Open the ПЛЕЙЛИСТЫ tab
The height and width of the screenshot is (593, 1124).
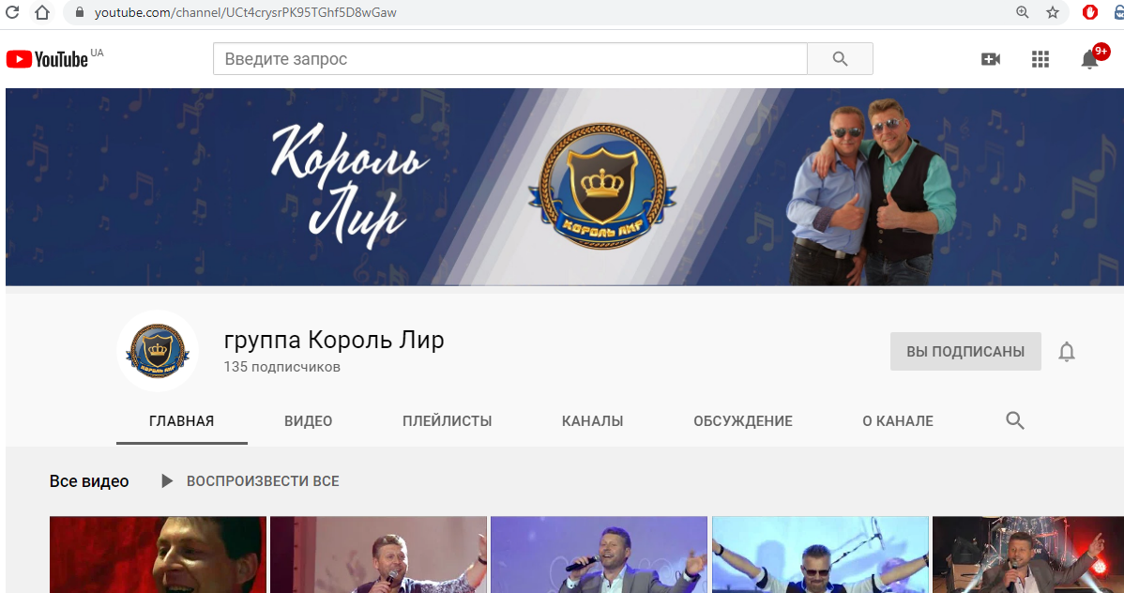pos(447,420)
